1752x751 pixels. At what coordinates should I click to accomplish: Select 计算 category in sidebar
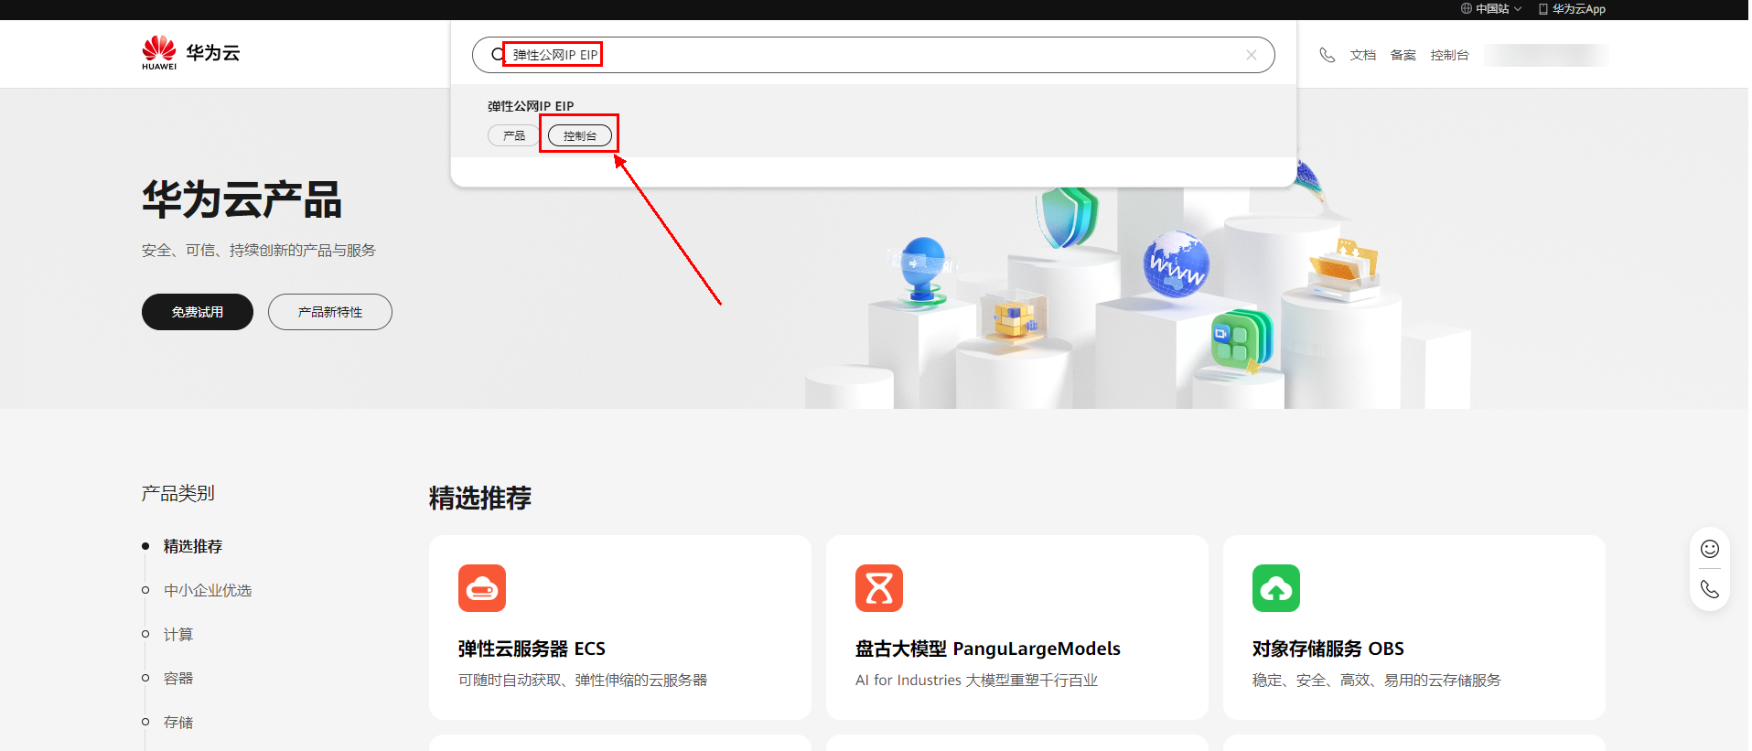click(178, 634)
